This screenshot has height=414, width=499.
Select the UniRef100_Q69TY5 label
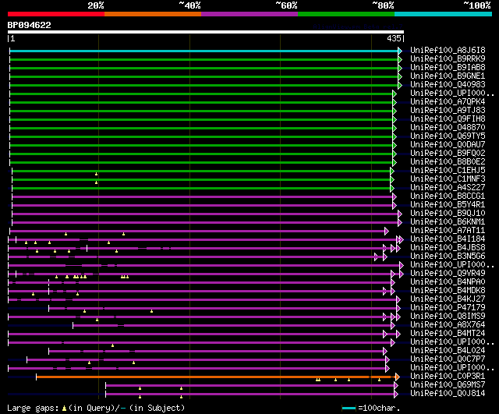(x=448, y=136)
